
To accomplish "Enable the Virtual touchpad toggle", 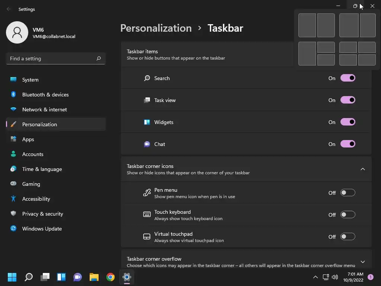I will (x=348, y=236).
